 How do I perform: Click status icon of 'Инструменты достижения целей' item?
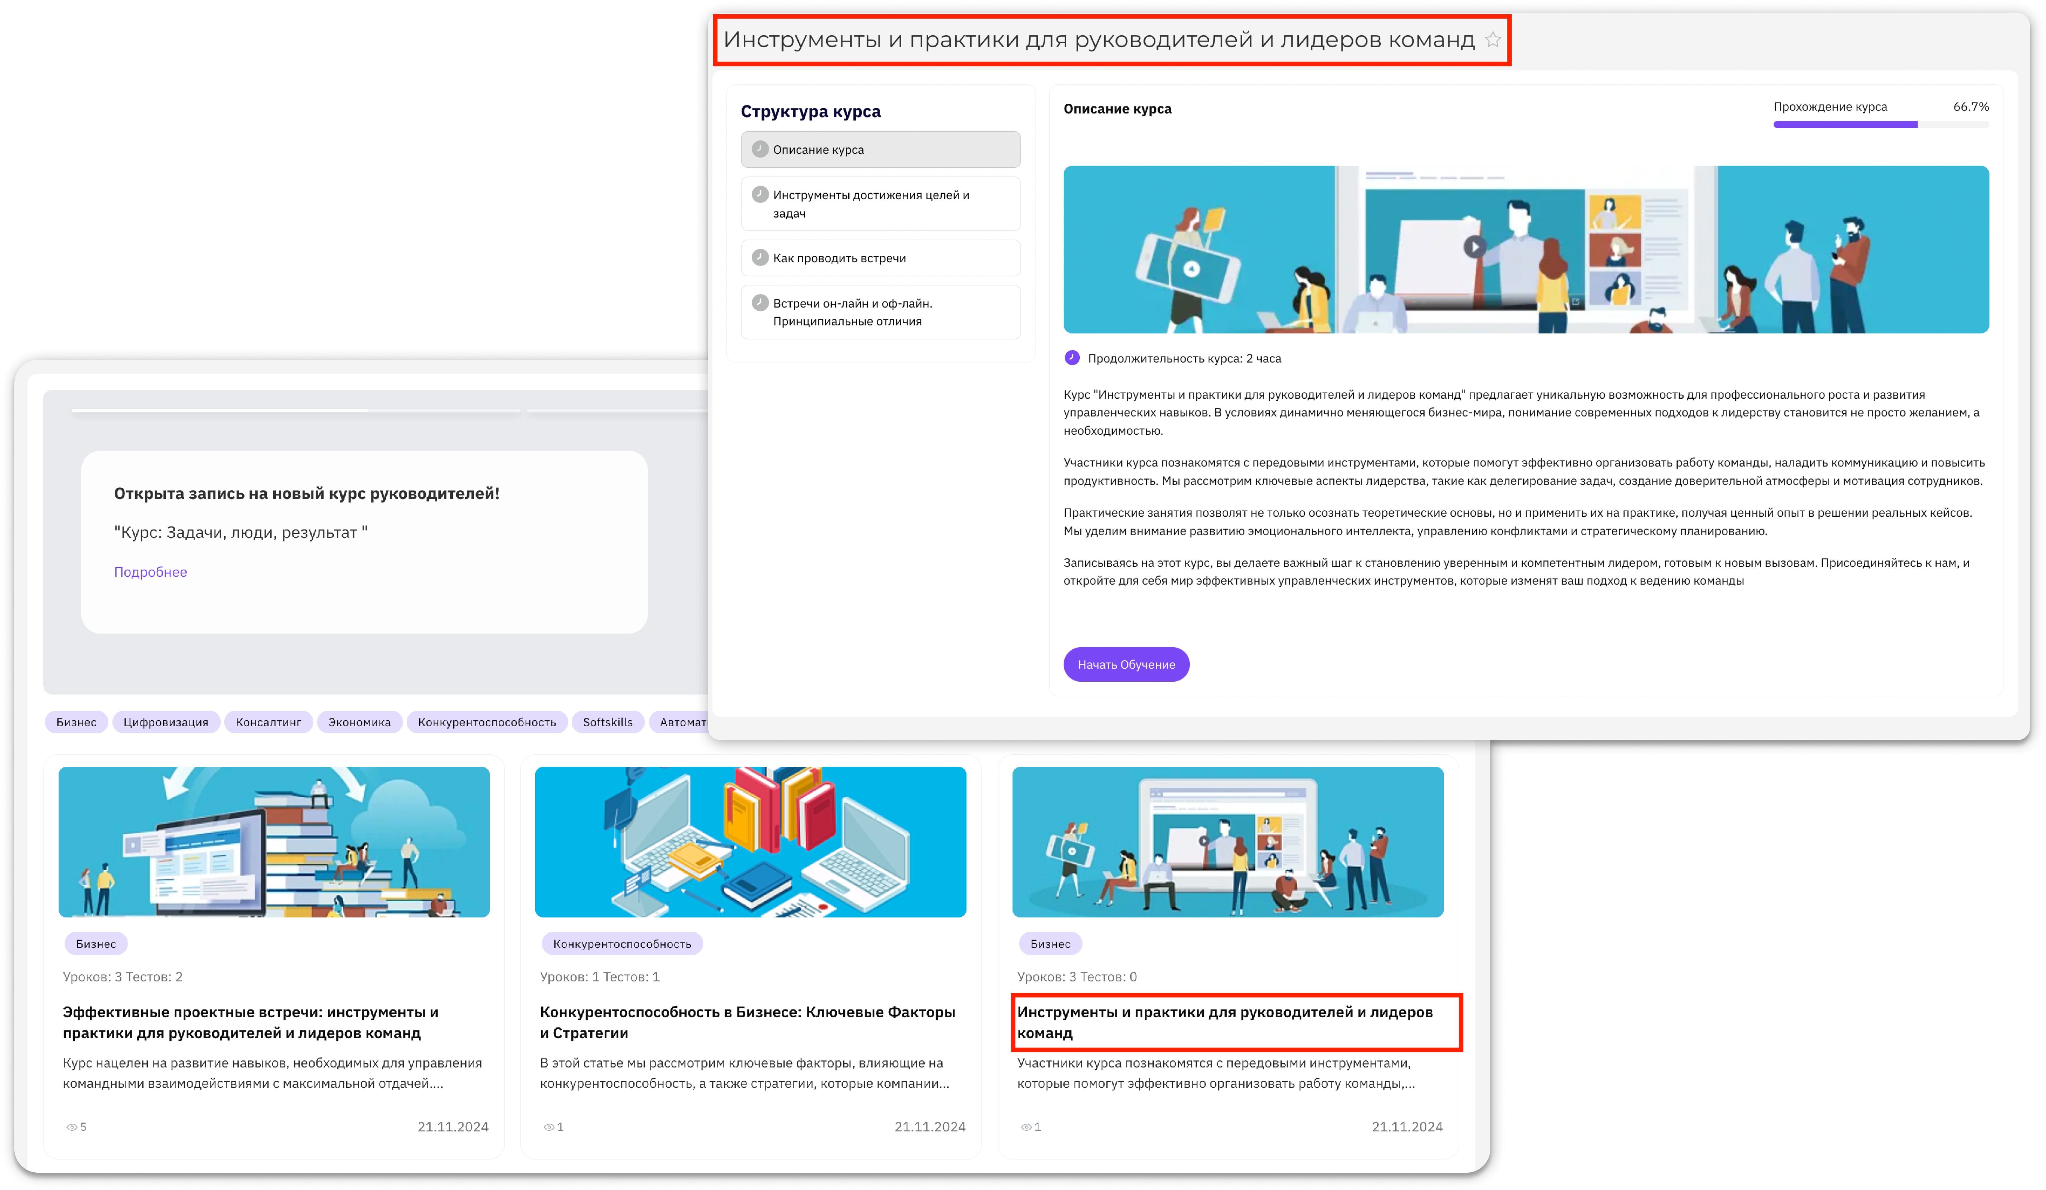click(x=760, y=195)
